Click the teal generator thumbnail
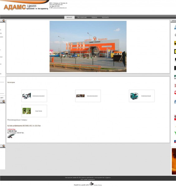 pyautogui.click(x=134, y=96)
